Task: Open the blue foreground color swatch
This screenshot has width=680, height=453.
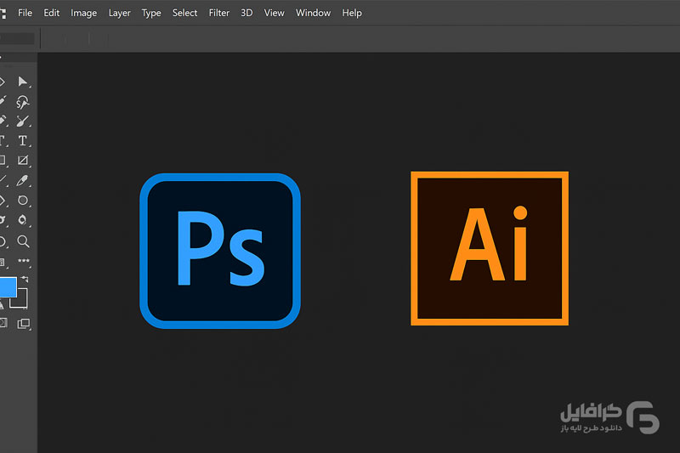Action: pos(8,287)
